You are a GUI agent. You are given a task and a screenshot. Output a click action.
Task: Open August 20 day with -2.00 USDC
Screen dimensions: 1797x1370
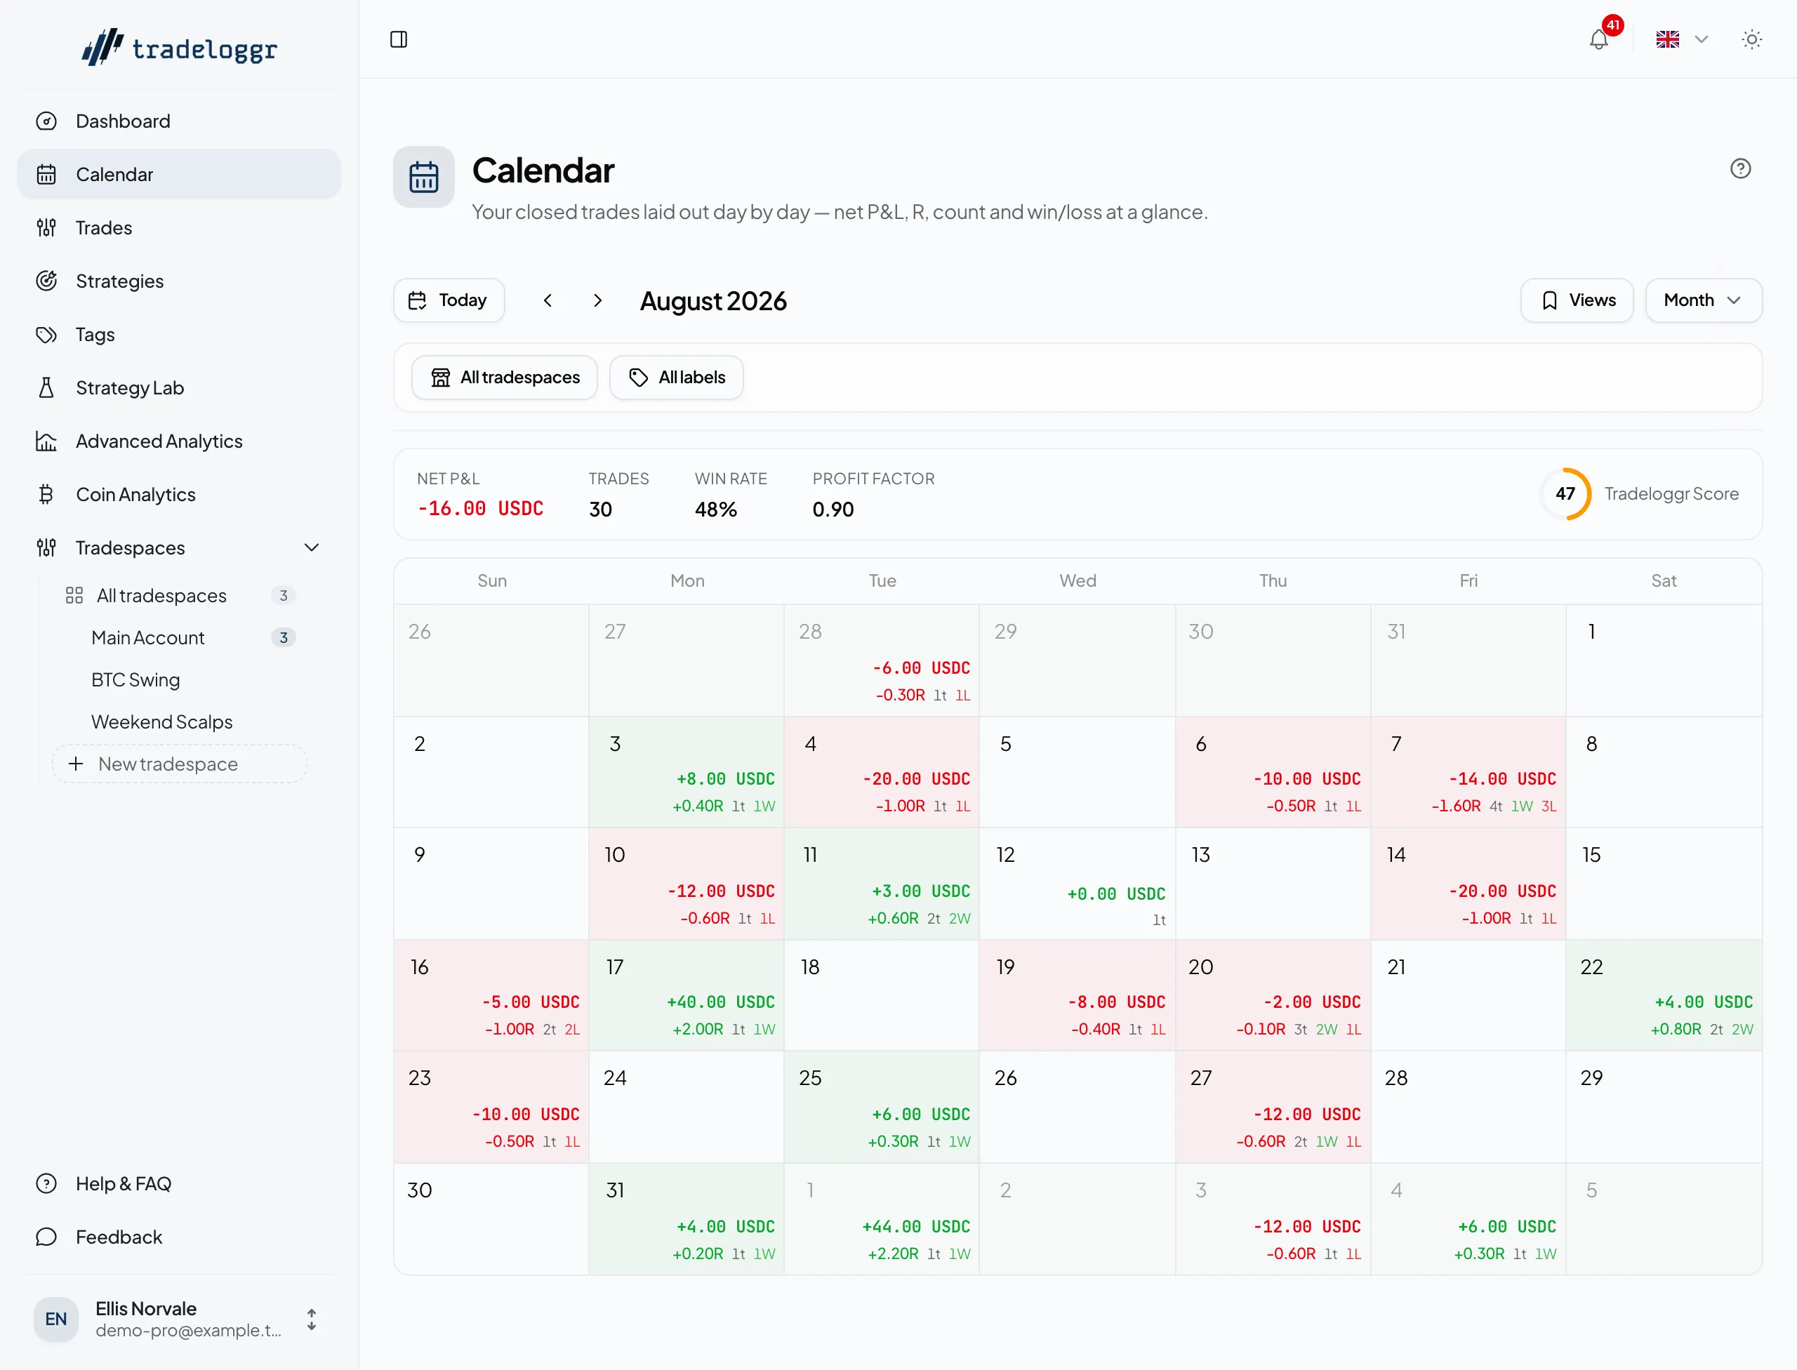pyautogui.click(x=1273, y=996)
